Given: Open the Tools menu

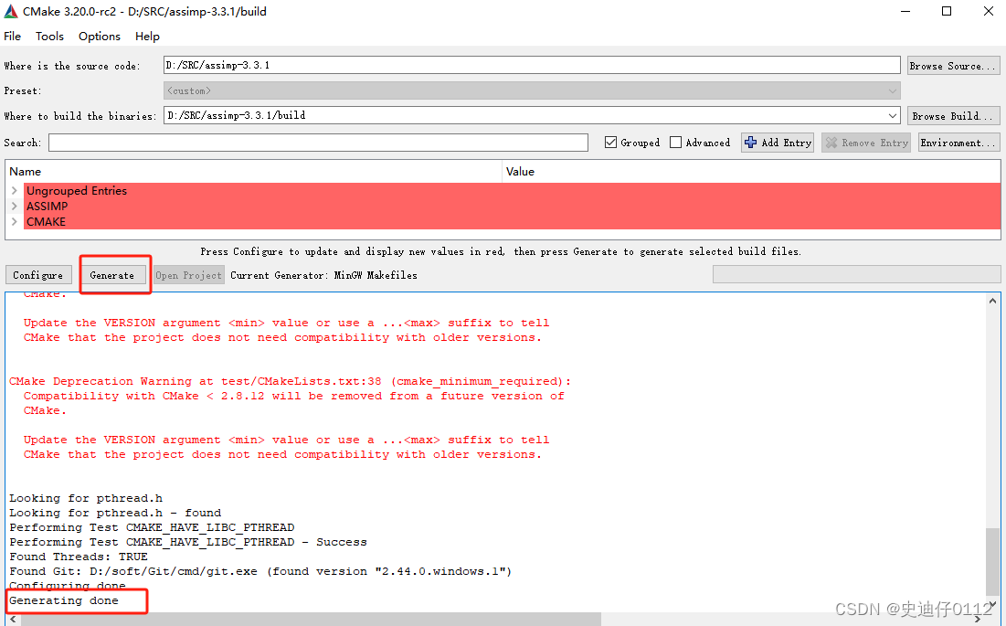Looking at the screenshot, I should coord(49,36).
